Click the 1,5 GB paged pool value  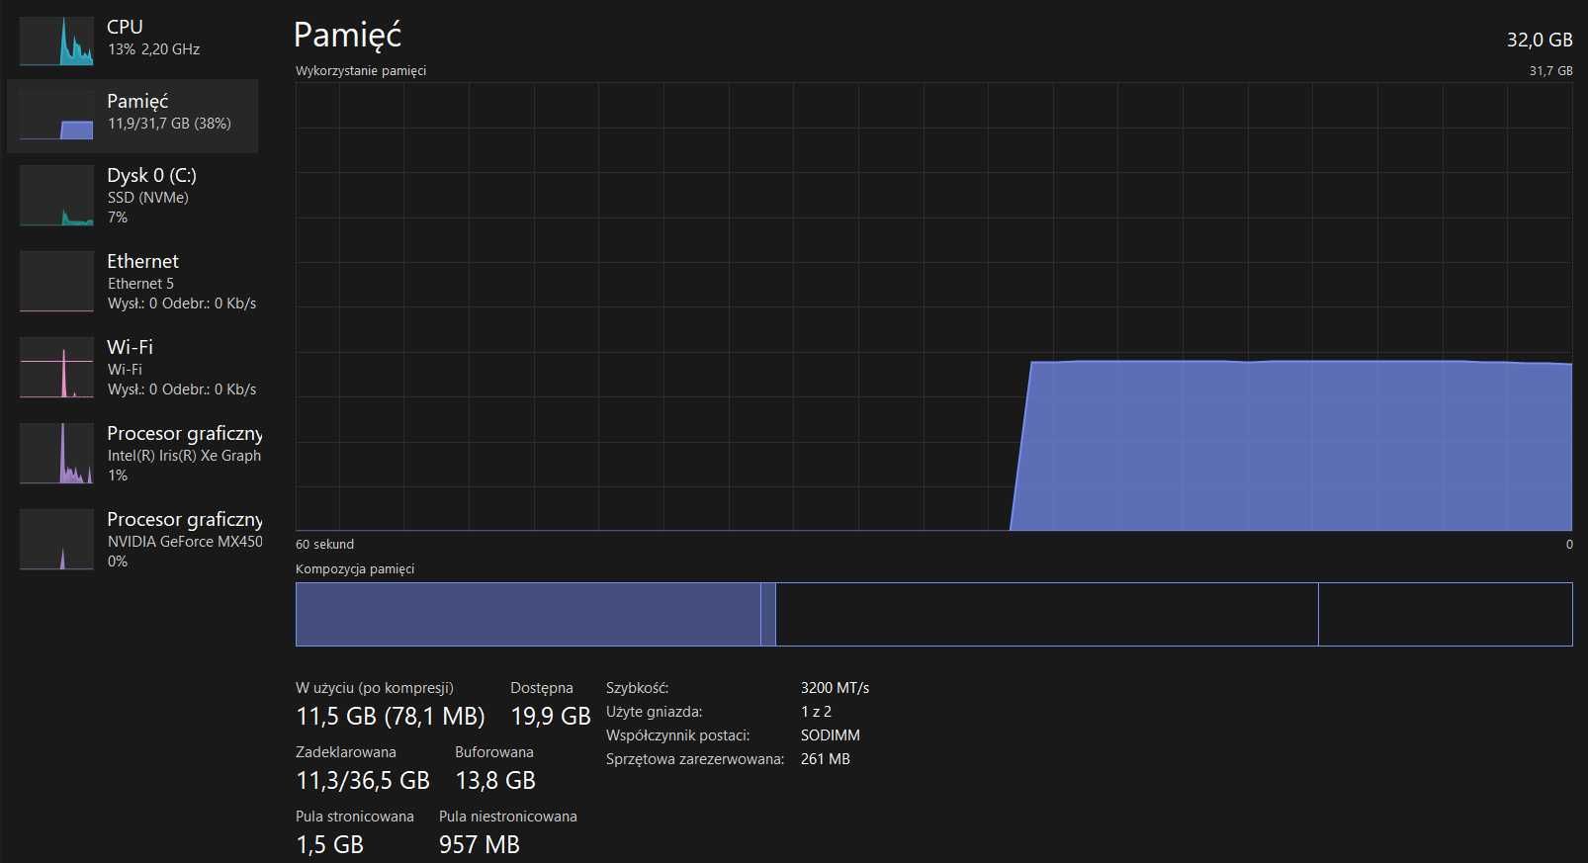330,845
